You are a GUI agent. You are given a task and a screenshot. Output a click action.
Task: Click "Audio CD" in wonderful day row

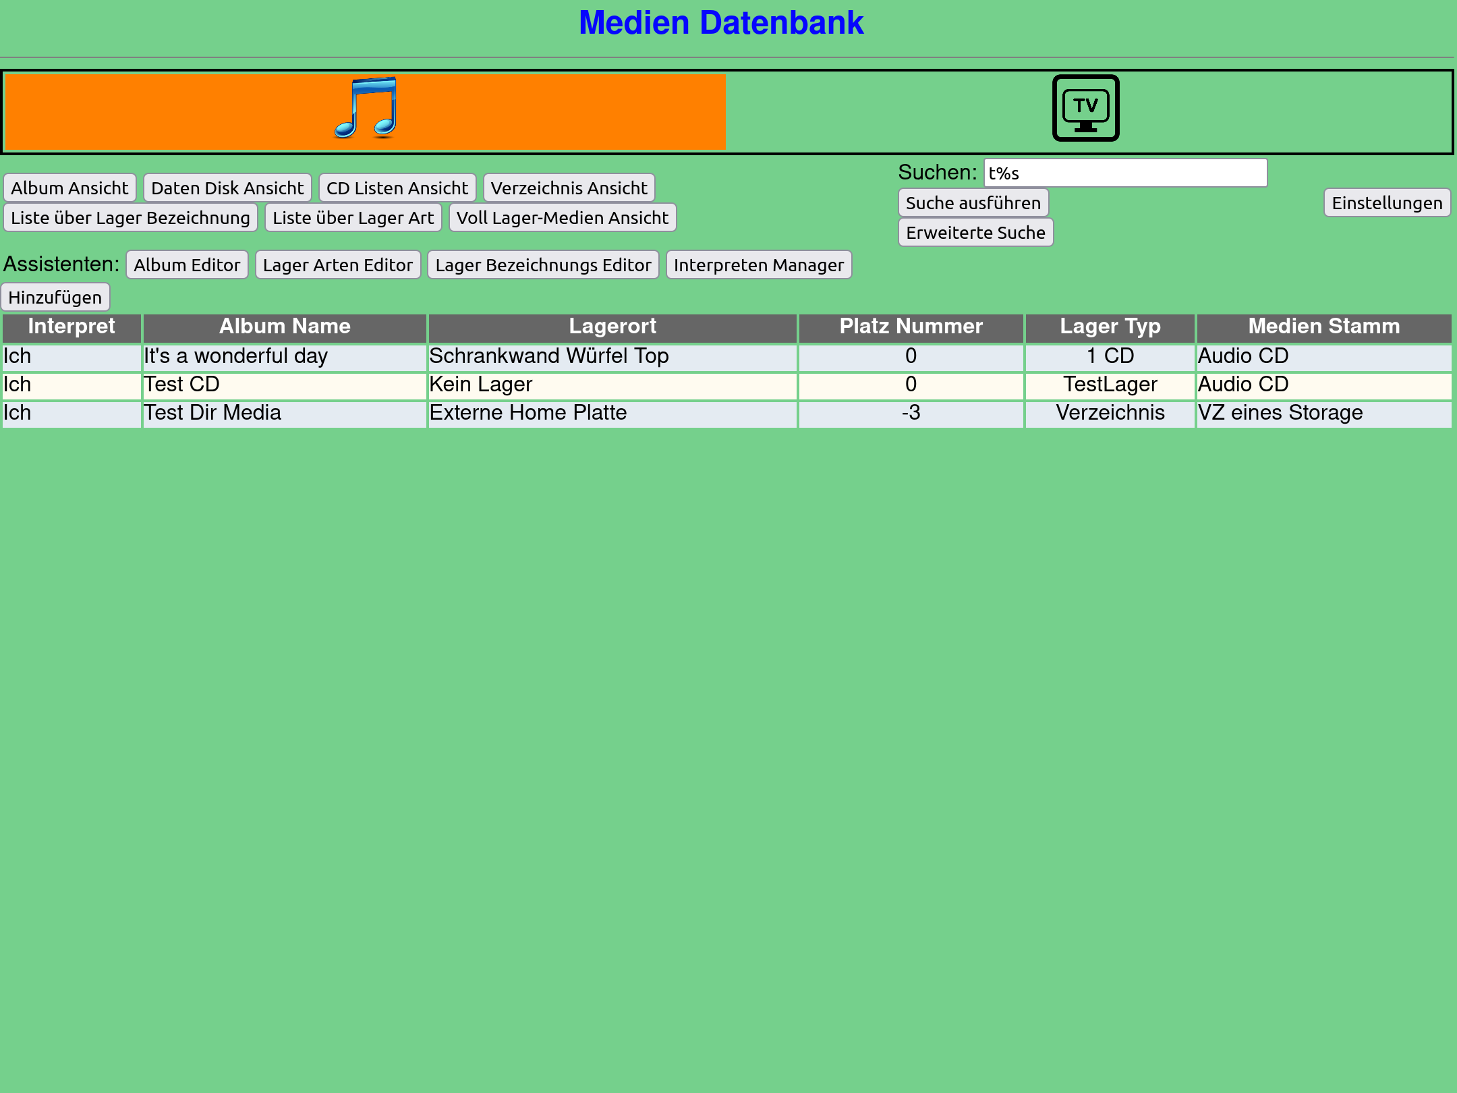(1324, 357)
